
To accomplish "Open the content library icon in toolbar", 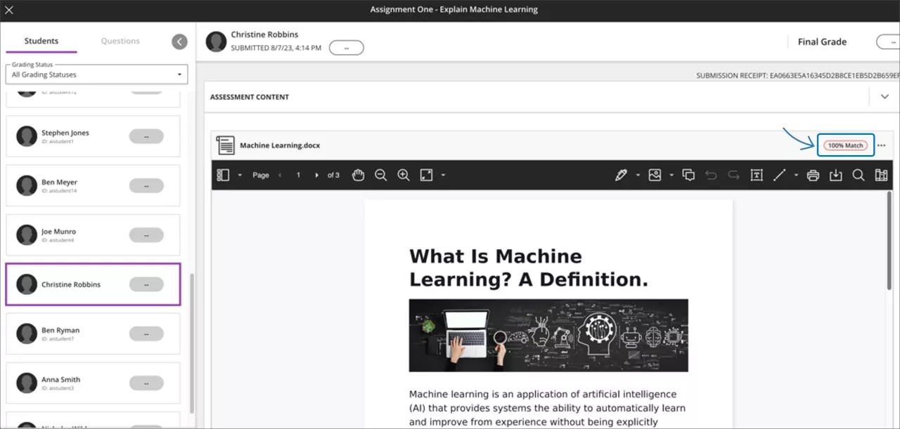I will (x=881, y=176).
